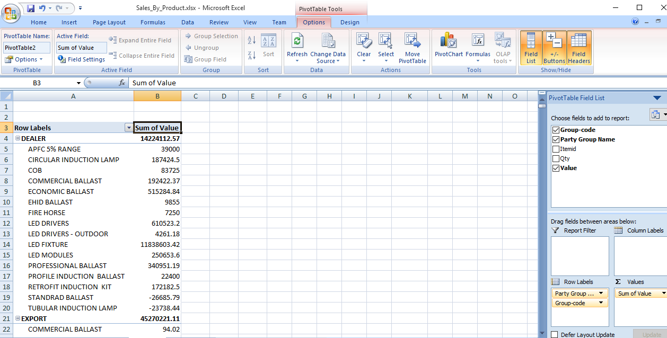Click the Select All corner of the sheet
The height and width of the screenshot is (338, 667).
click(6, 96)
